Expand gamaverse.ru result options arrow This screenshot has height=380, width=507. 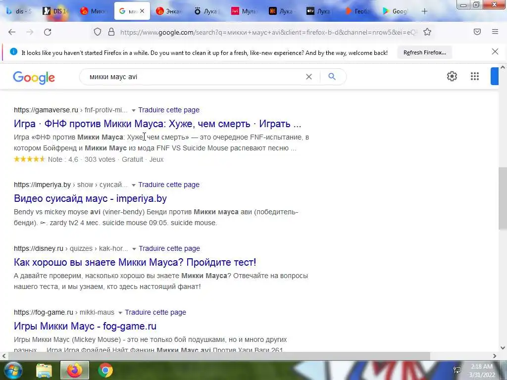(134, 110)
